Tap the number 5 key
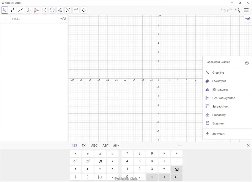The width and height of the screenshot is (252, 182). tap(140, 161)
